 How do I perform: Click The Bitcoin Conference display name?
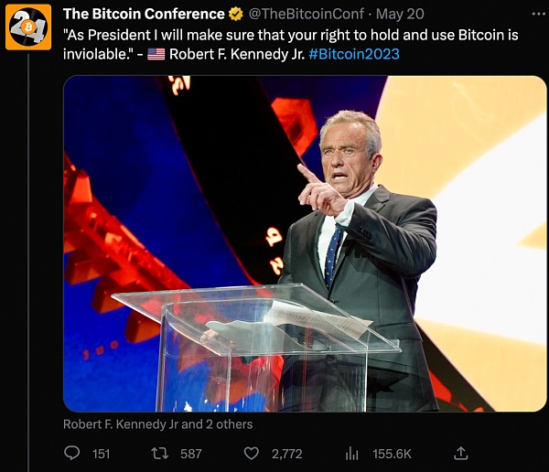coord(144,15)
